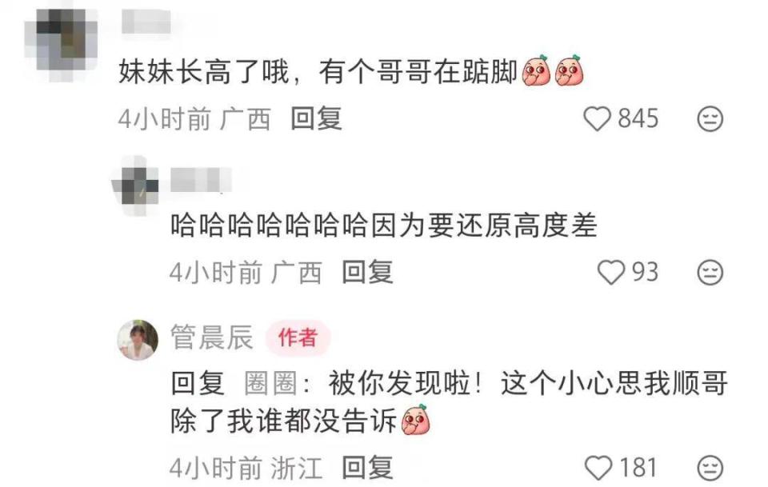The image size is (768, 487).
Task: Click the pink 作者 badge
Action: (298, 337)
